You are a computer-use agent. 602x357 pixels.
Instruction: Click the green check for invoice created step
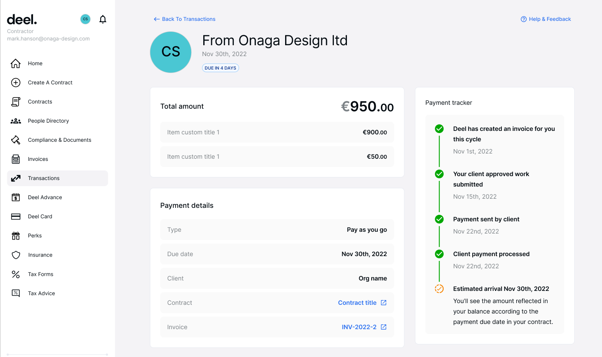tap(439, 129)
